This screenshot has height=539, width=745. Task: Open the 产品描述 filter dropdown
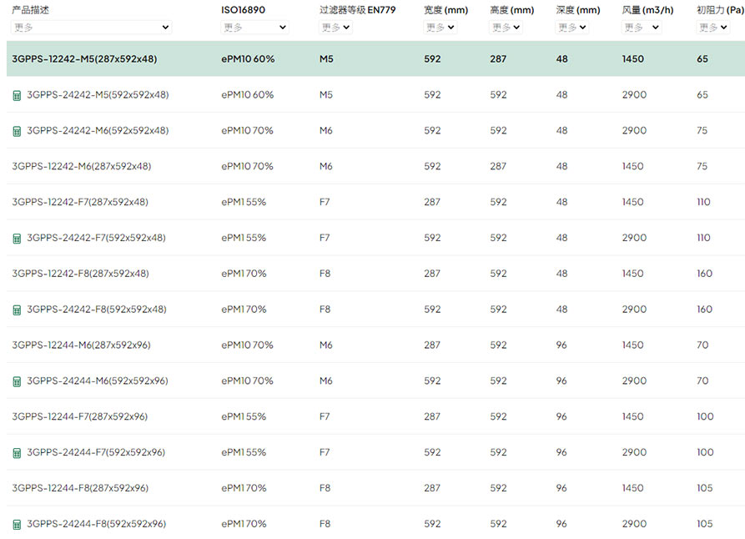click(x=92, y=28)
